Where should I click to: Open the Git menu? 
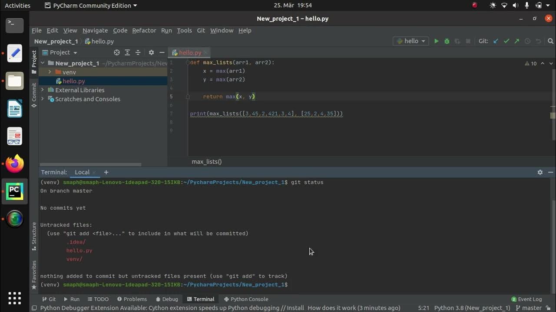pyautogui.click(x=201, y=30)
